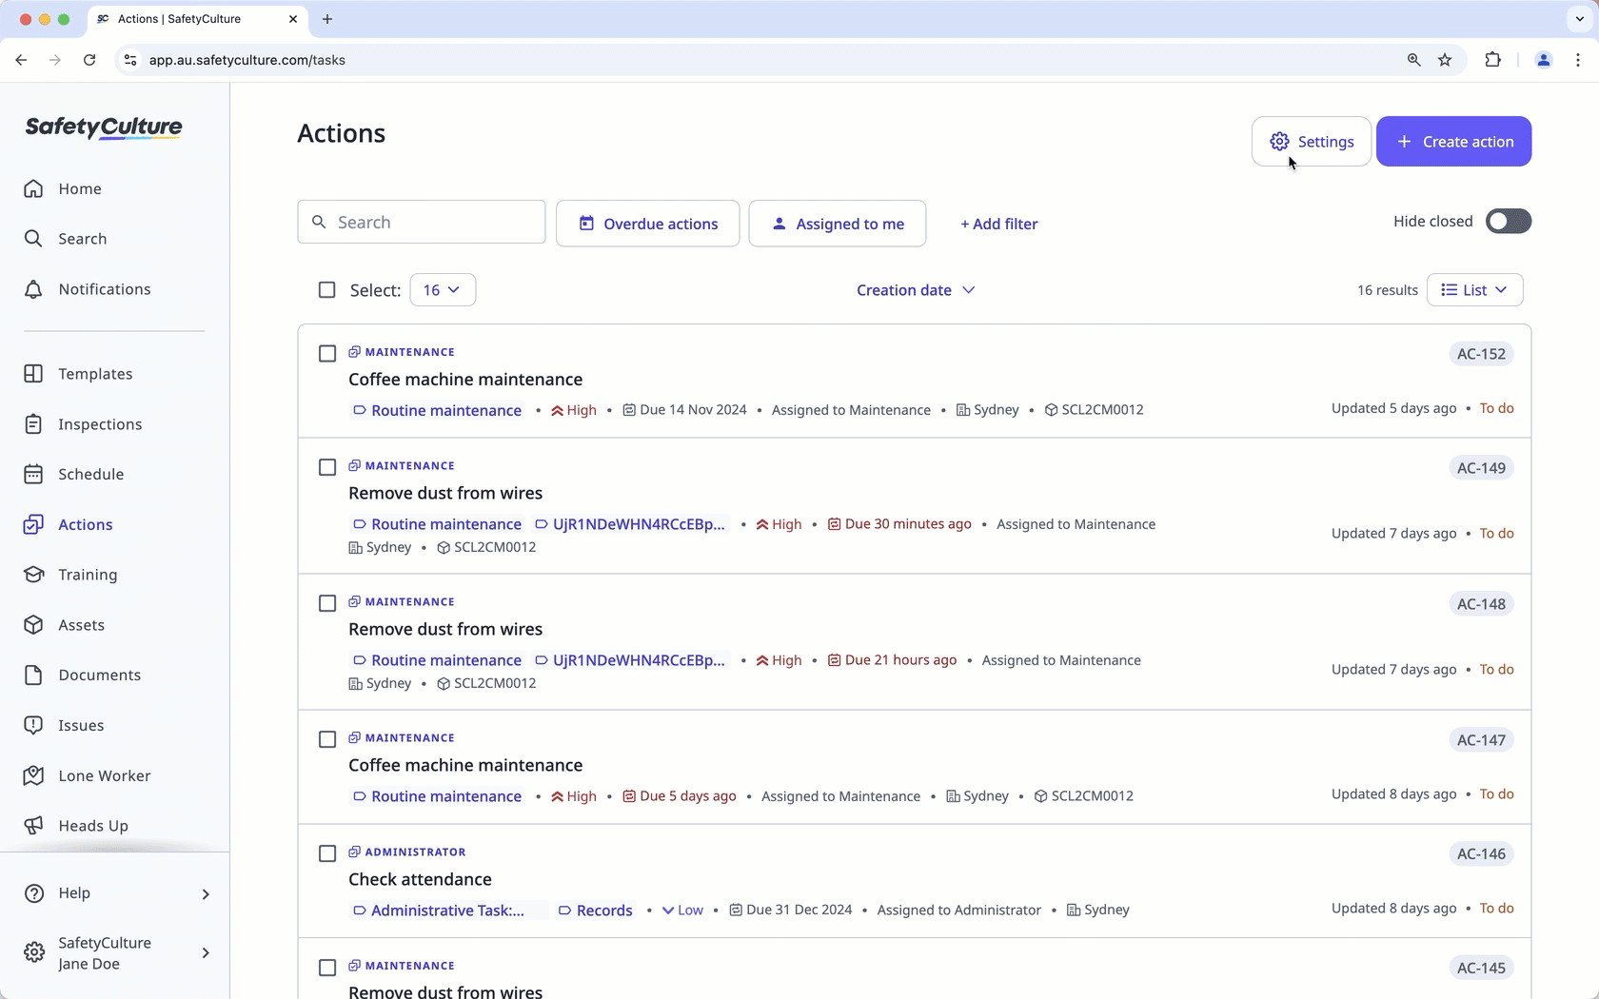Check the select-all checkbox beside Select
The height and width of the screenshot is (999, 1599).
(326, 290)
